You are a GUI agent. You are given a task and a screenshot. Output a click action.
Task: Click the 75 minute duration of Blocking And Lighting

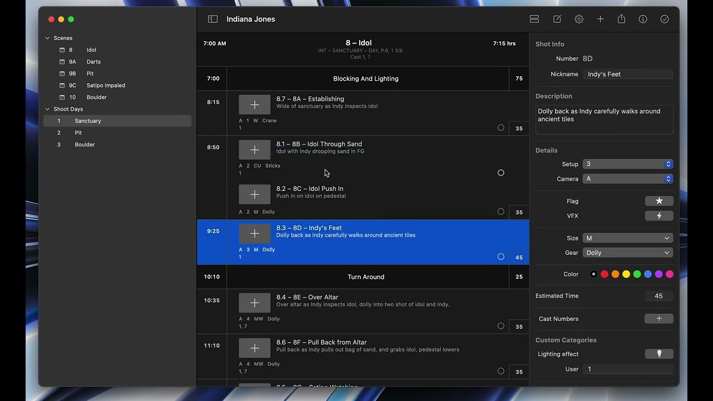point(519,79)
